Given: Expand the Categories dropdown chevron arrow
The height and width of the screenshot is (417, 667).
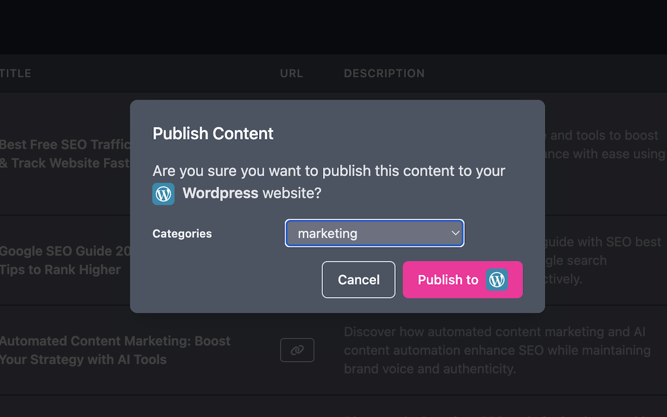Looking at the screenshot, I should [455, 233].
